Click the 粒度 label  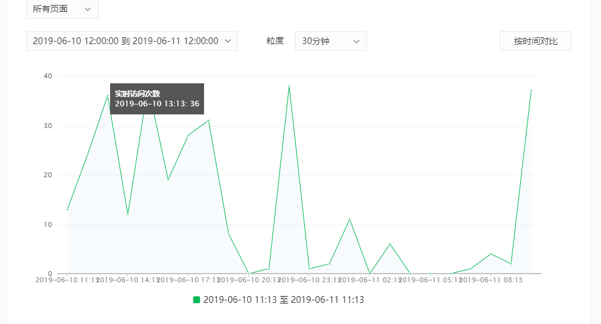tap(275, 40)
